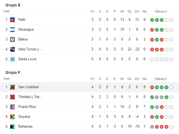The height and width of the screenshot is (134, 179).
Task: Click the Santa Lucía flag icon
Action: click(12, 59)
